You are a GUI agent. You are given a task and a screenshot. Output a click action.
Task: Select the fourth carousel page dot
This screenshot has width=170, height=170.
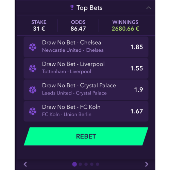92,164
